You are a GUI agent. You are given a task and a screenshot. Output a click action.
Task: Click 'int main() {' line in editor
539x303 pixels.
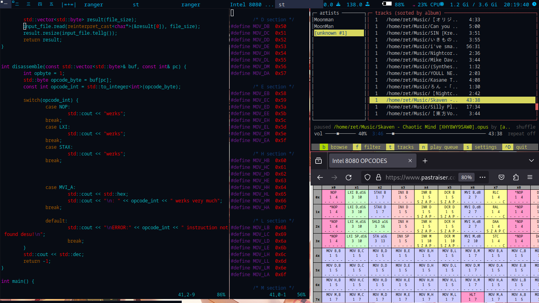(x=18, y=281)
